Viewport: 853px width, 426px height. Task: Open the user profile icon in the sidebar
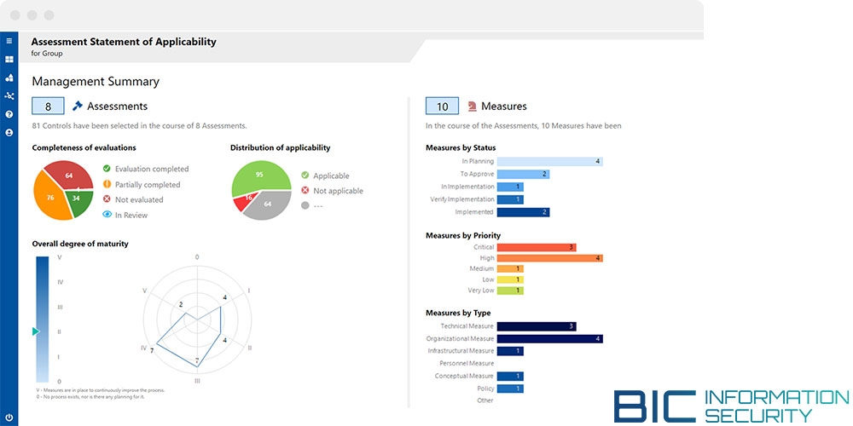coord(9,133)
